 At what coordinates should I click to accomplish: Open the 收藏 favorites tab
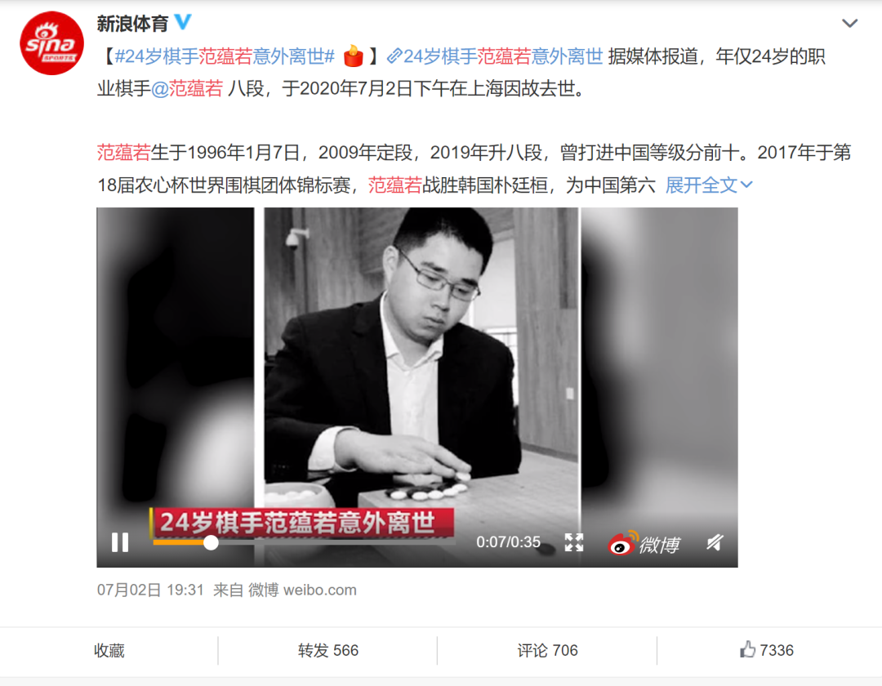(x=109, y=651)
